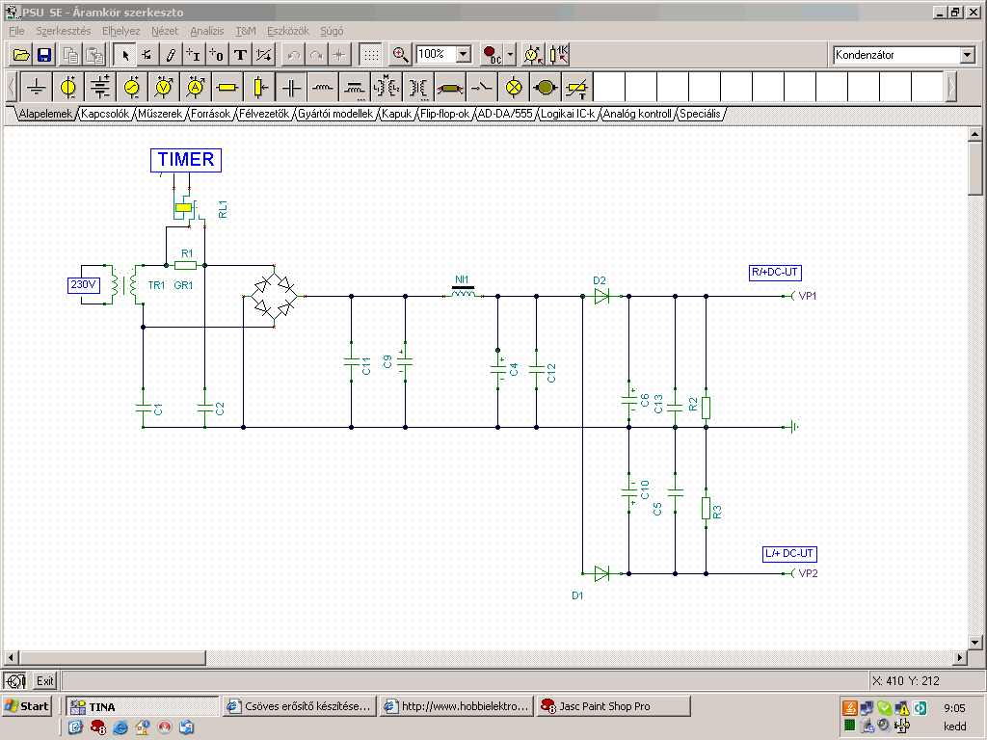Place a lamp bulb component

[514, 87]
